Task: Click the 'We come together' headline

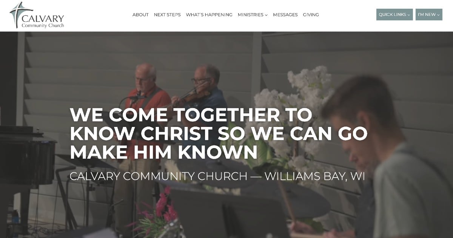Action: click(219, 134)
